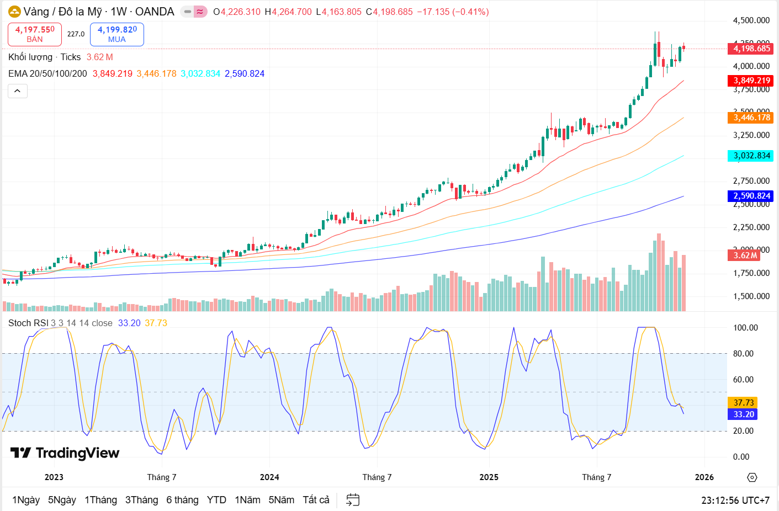Open the timezone clock UTC+7 menu
779x511 pixels.
pyautogui.click(x=735, y=501)
